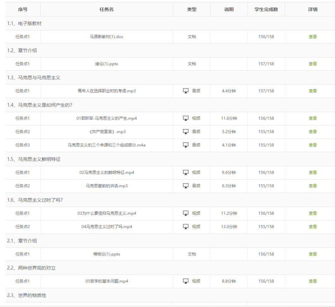Click the monitor icon for 05哲学的基本问题.mp4
The height and width of the screenshot is (307, 335).
(186, 281)
